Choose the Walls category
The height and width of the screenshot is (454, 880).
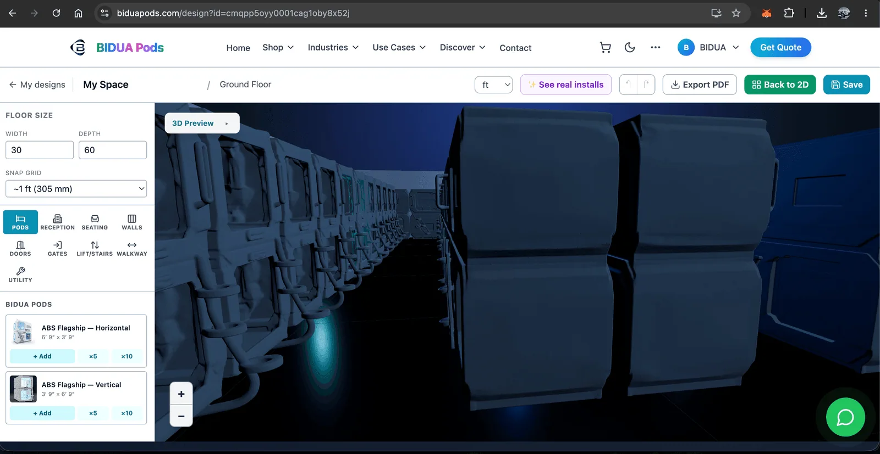[132, 222]
